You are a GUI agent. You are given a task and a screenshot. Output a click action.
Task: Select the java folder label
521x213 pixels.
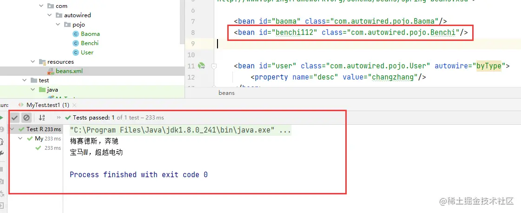(53, 90)
